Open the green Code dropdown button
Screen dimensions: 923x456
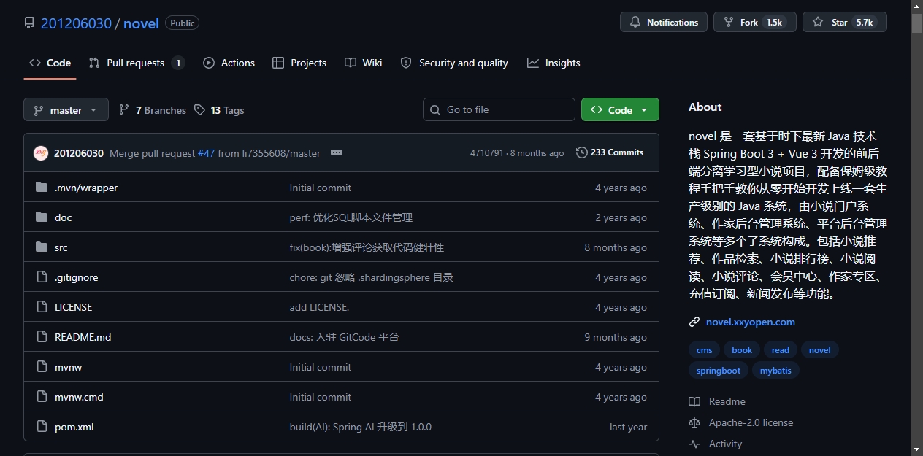[620, 109]
